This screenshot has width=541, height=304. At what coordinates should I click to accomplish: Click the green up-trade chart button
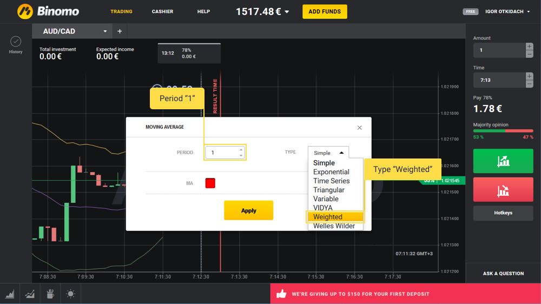(503, 161)
